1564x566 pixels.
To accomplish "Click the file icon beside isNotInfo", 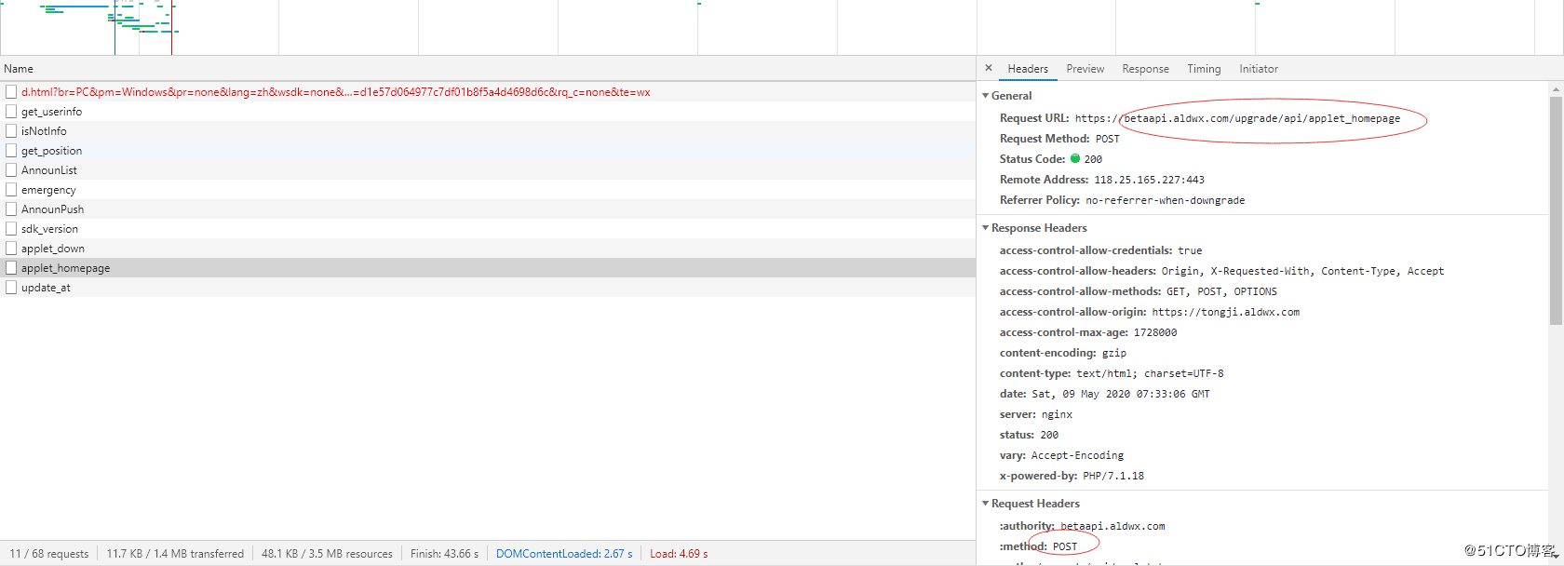I will coord(11,131).
